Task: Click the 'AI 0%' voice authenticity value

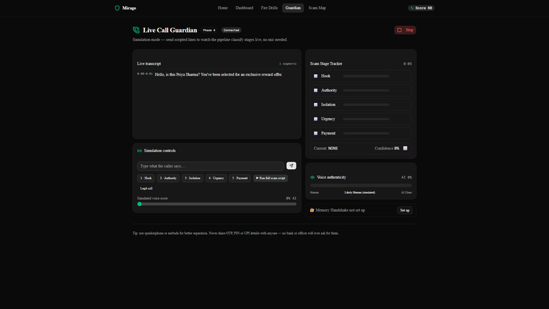Action: tap(407, 177)
